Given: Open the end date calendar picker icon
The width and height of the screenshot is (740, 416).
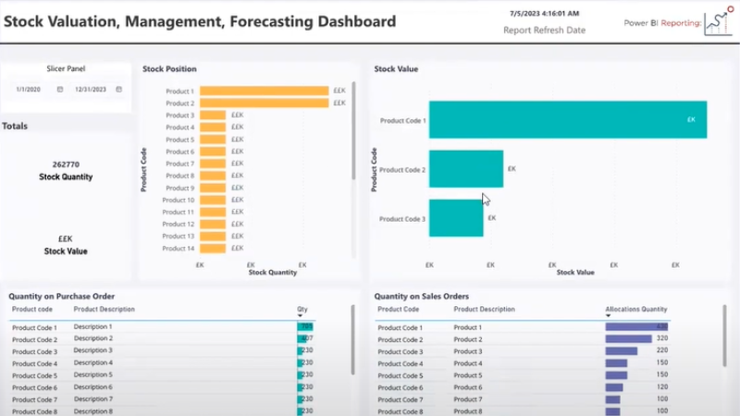Looking at the screenshot, I should (119, 89).
